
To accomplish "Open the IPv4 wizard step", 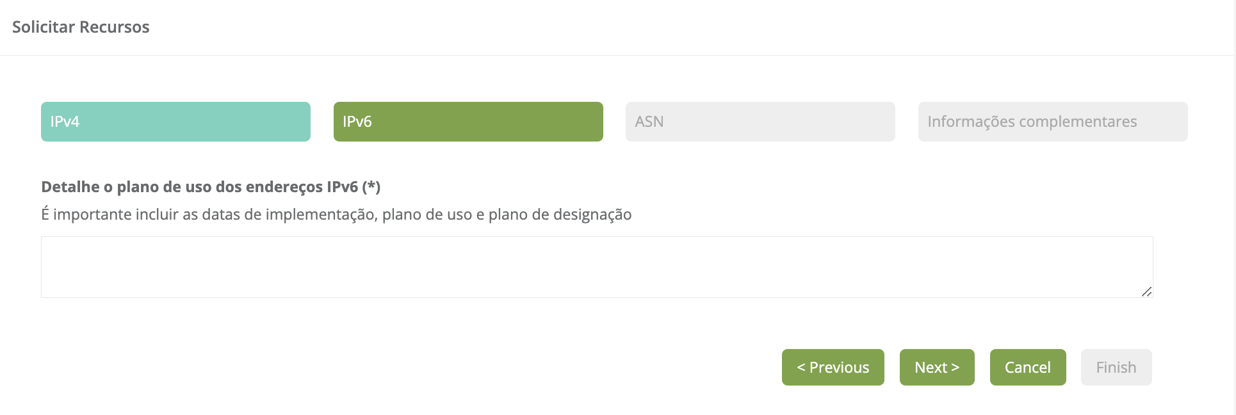I will click(175, 122).
